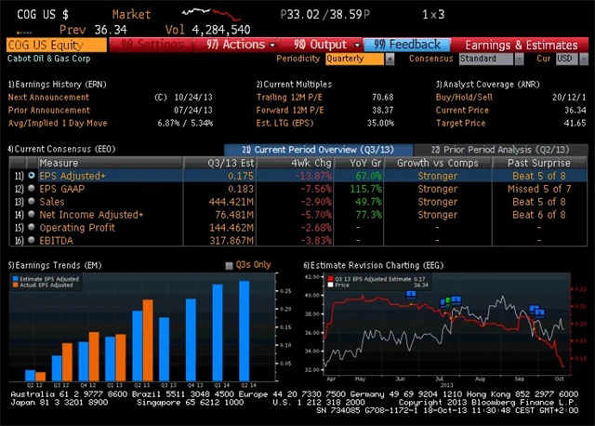
Task: Select the EBITDA radio button
Action: 32,240
